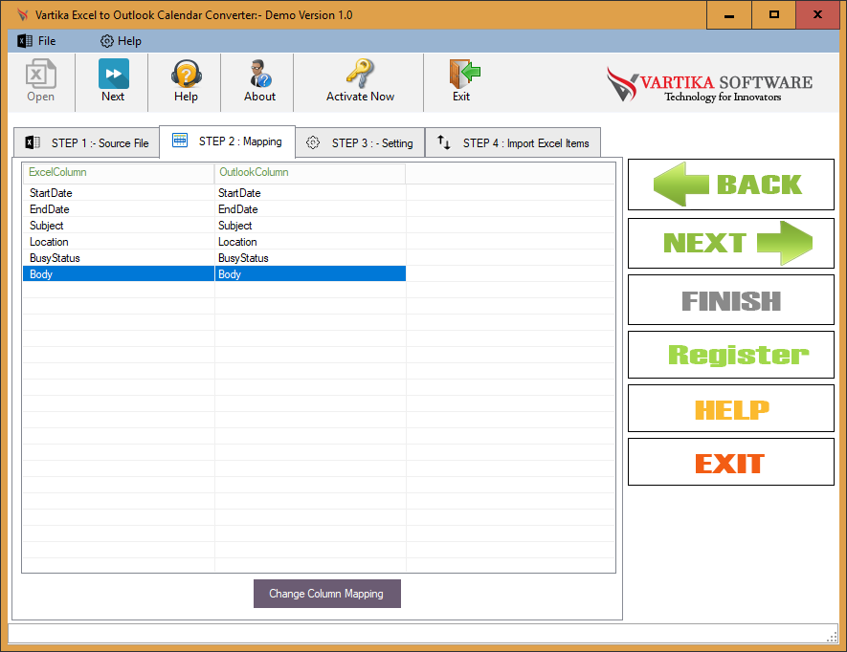The width and height of the screenshot is (847, 652).
Task: Select Subject in the ExcelColumn list
Action: coord(47,226)
